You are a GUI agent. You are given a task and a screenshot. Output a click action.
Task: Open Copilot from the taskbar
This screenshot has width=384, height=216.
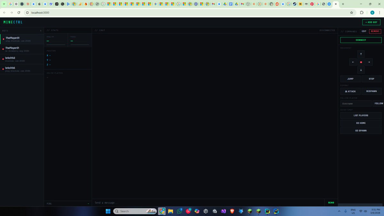197,211
